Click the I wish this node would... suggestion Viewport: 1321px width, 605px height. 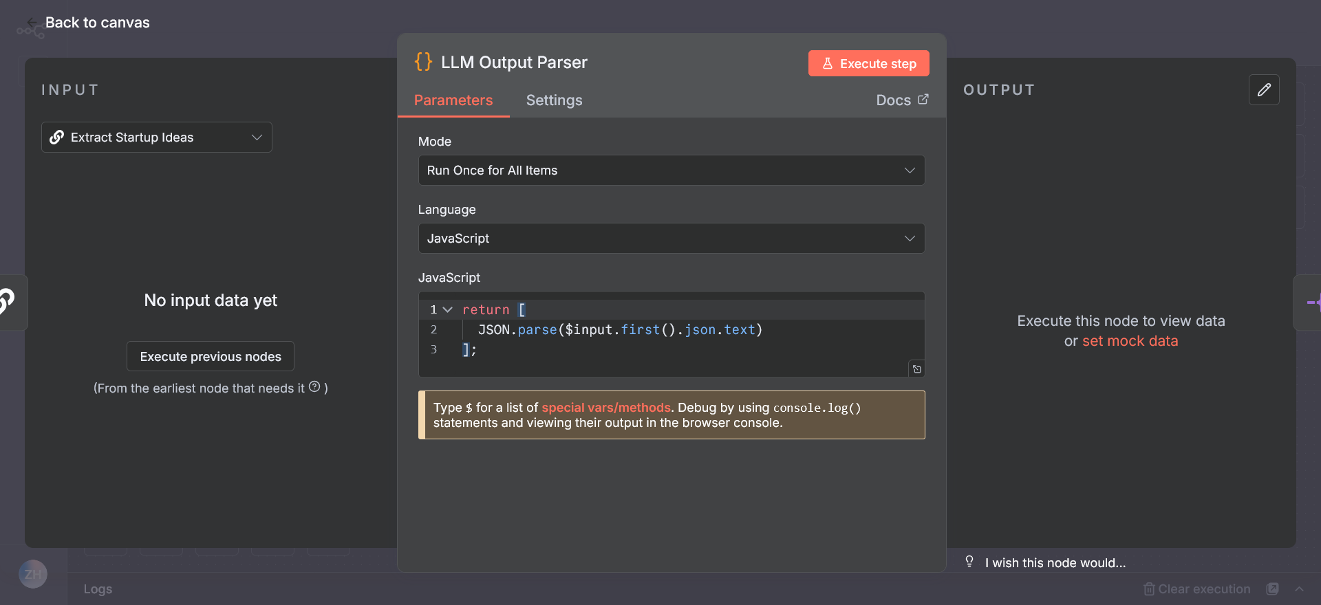coord(1055,563)
